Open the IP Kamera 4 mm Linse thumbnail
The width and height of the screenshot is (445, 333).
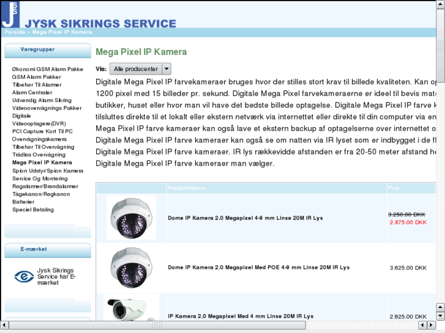point(131,308)
